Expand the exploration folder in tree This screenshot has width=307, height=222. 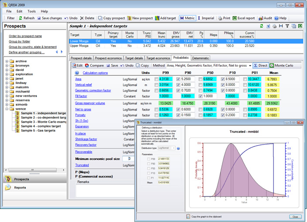click(6, 74)
